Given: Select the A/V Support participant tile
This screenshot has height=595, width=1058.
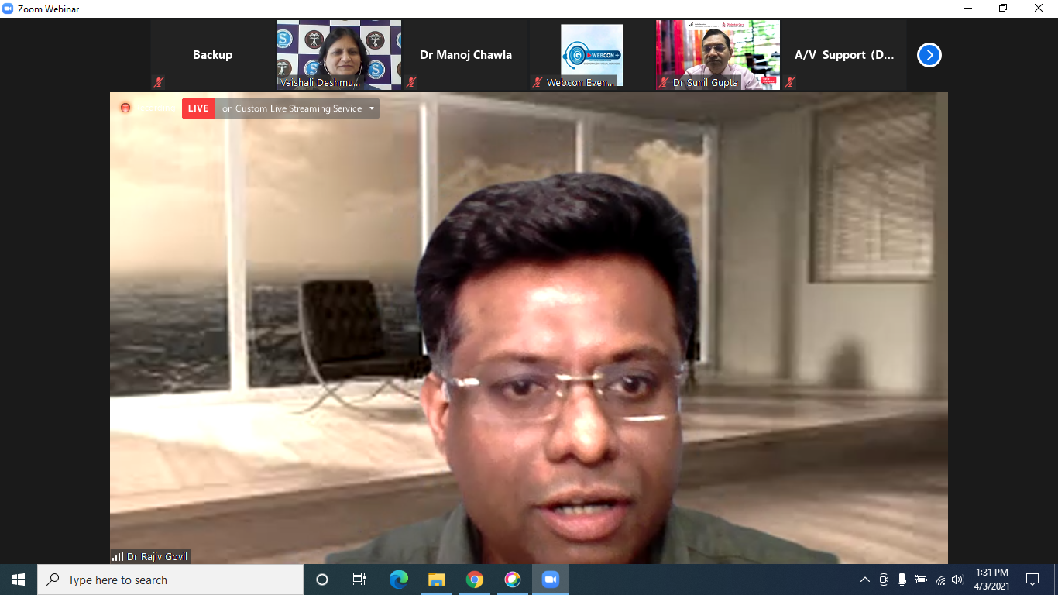Looking at the screenshot, I should (x=843, y=55).
